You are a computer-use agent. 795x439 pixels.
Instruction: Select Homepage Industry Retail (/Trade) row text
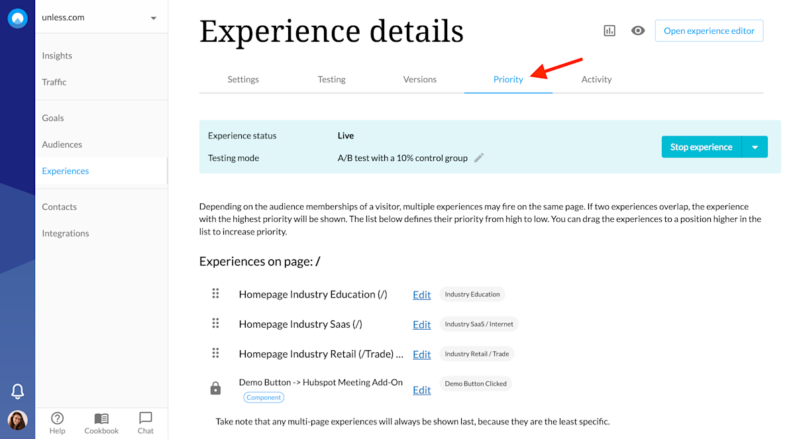click(321, 354)
